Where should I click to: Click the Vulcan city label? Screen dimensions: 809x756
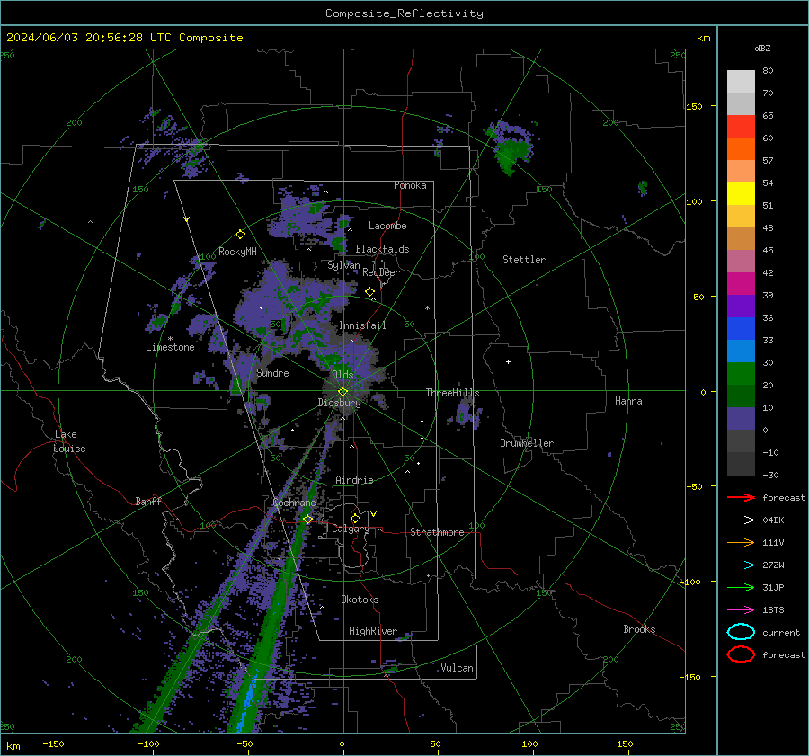click(458, 668)
